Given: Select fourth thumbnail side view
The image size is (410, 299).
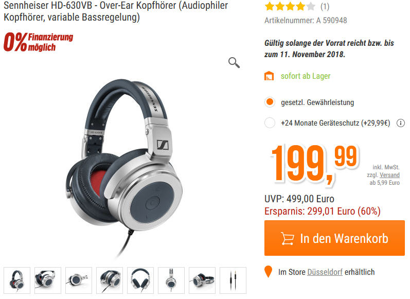Looking at the screenshot, I should click(x=110, y=280).
